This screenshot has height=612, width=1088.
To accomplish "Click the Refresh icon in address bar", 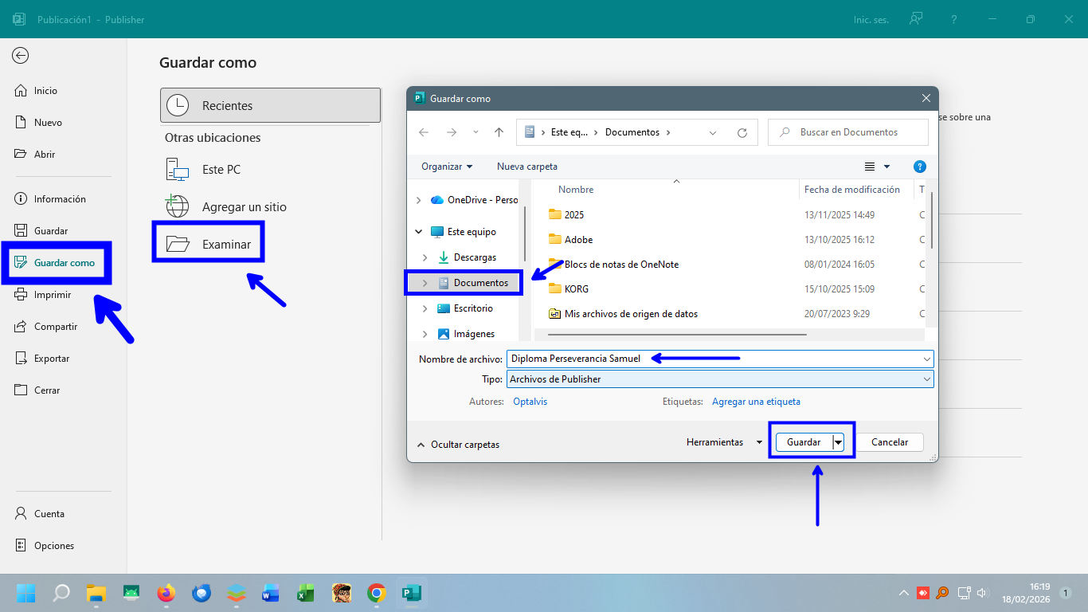I will pos(742,132).
